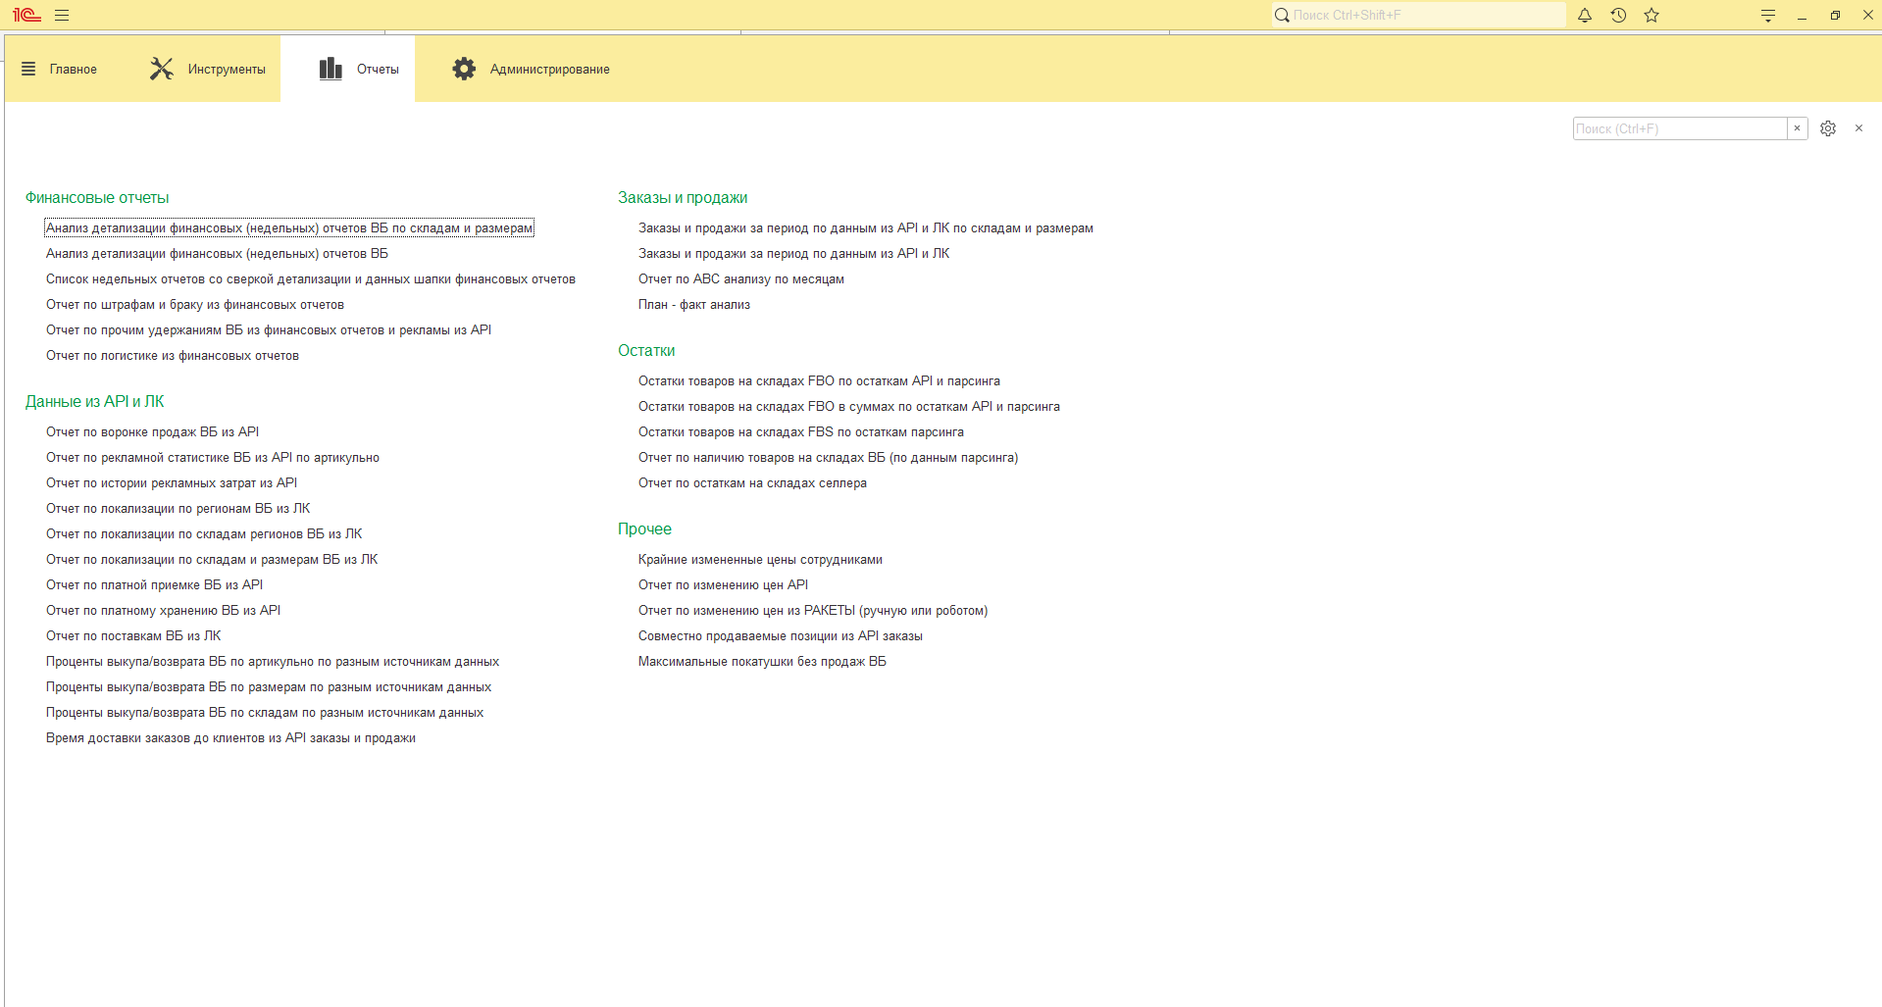
Task: Click the Заказы и продажи group heading
Action: [x=683, y=197]
